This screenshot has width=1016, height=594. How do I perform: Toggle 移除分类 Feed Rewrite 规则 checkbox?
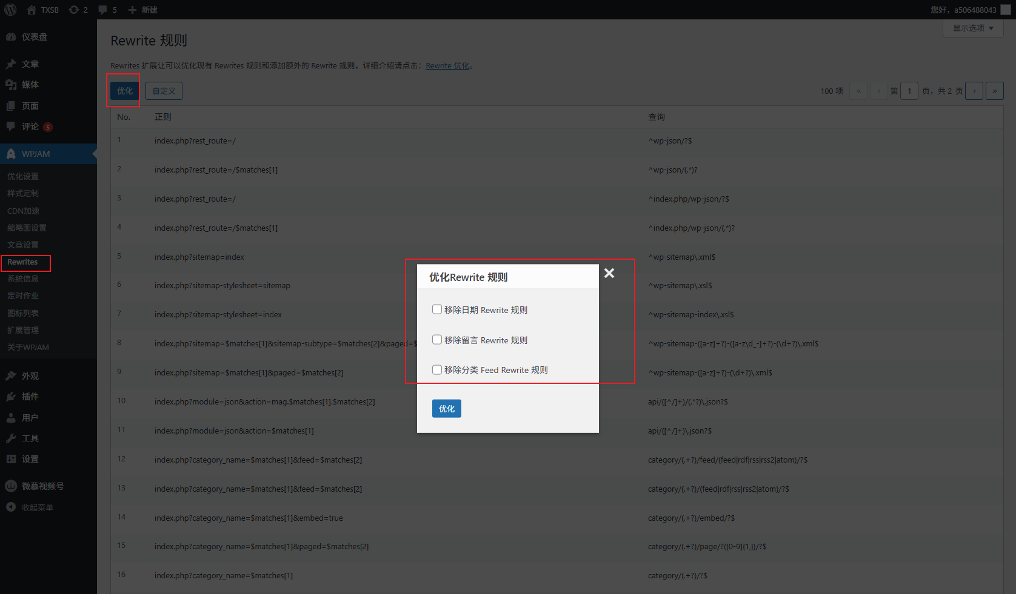point(437,370)
